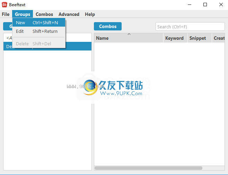228x175 pixels.
Task: Open the File menu
Action: click(x=6, y=14)
